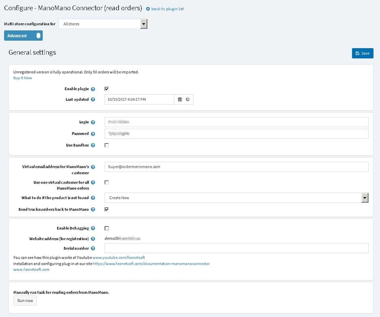
Task: Click the Run now button
Action: click(25, 301)
